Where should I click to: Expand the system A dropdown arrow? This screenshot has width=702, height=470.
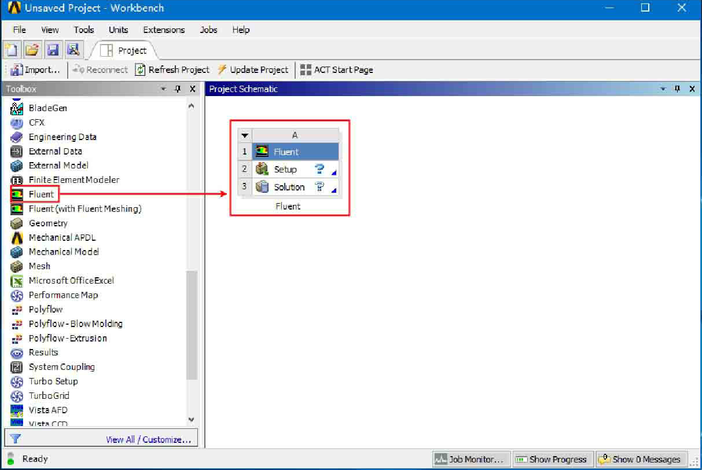point(244,135)
